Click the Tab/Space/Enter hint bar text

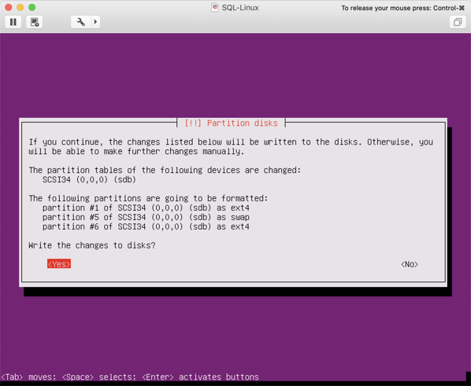click(130, 377)
